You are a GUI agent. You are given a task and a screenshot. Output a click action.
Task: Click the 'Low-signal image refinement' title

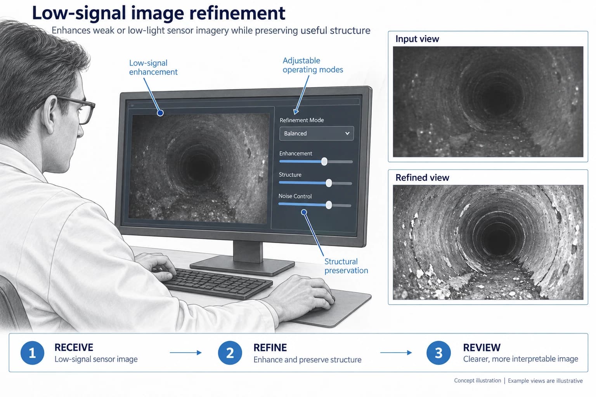click(158, 13)
